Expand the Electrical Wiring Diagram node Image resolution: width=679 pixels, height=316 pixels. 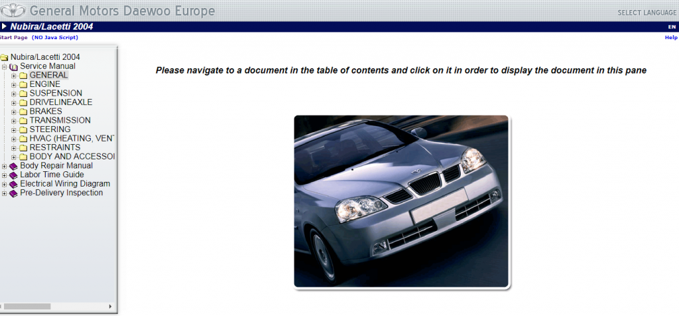point(5,185)
